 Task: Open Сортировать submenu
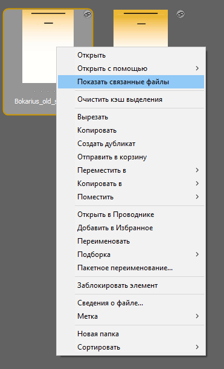point(131,347)
